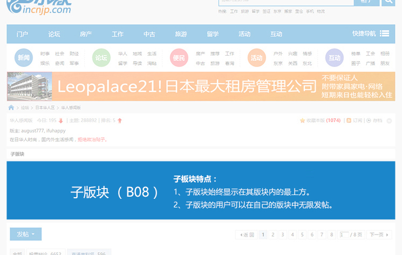The height and width of the screenshot is (255, 402).
Task: Click the 子版块 (B08) blue banner
Action: [x=201, y=190]
